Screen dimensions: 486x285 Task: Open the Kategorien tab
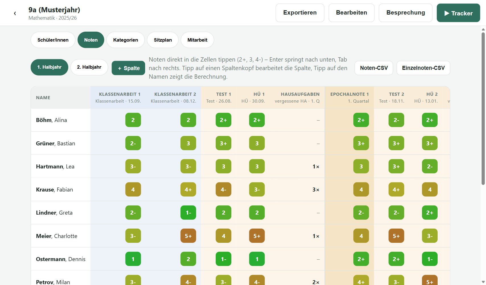125,40
